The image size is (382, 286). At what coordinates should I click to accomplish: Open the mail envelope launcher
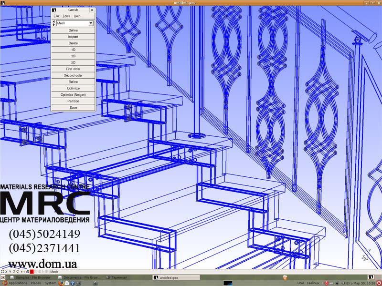(67, 283)
